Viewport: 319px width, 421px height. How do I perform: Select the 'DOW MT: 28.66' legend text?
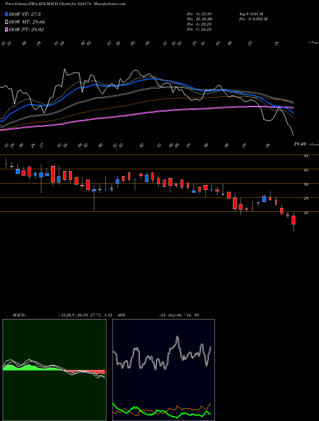[27, 22]
